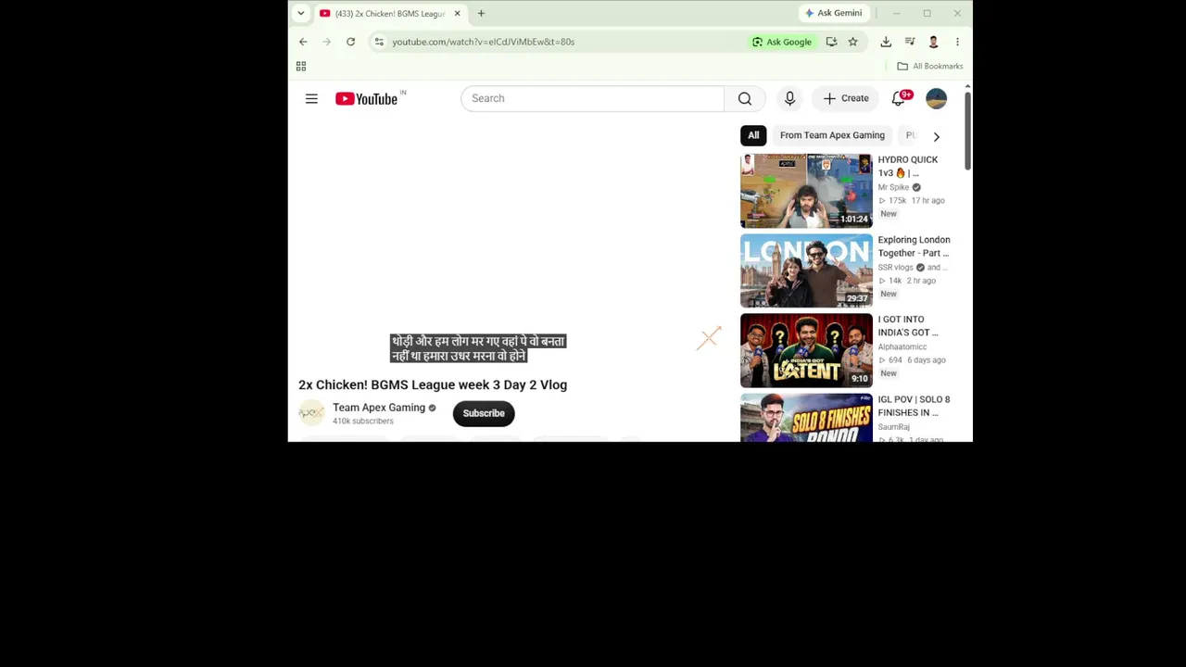View site information icon in address bar

click(379, 42)
